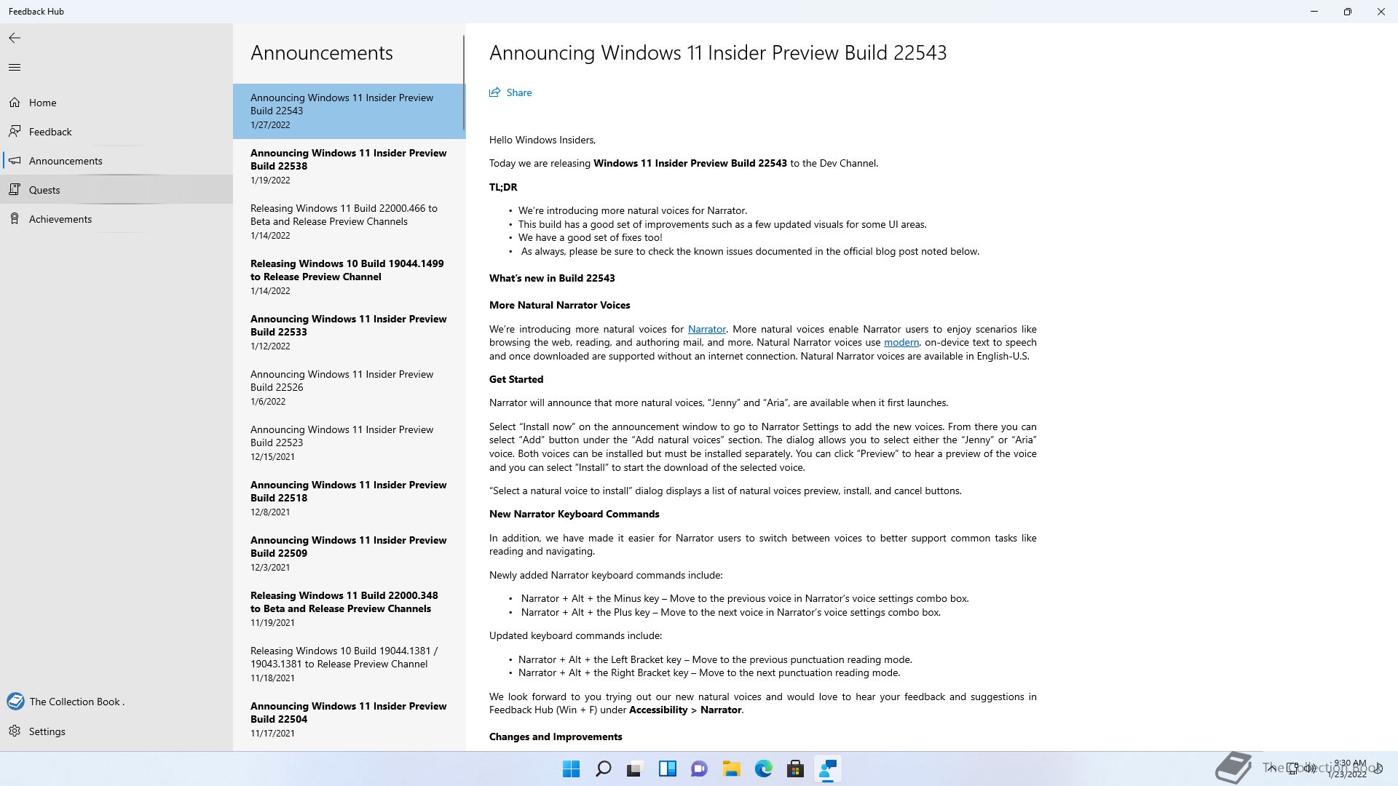Open Build 22509 announcement
This screenshot has height=786, width=1398.
coord(349,554)
